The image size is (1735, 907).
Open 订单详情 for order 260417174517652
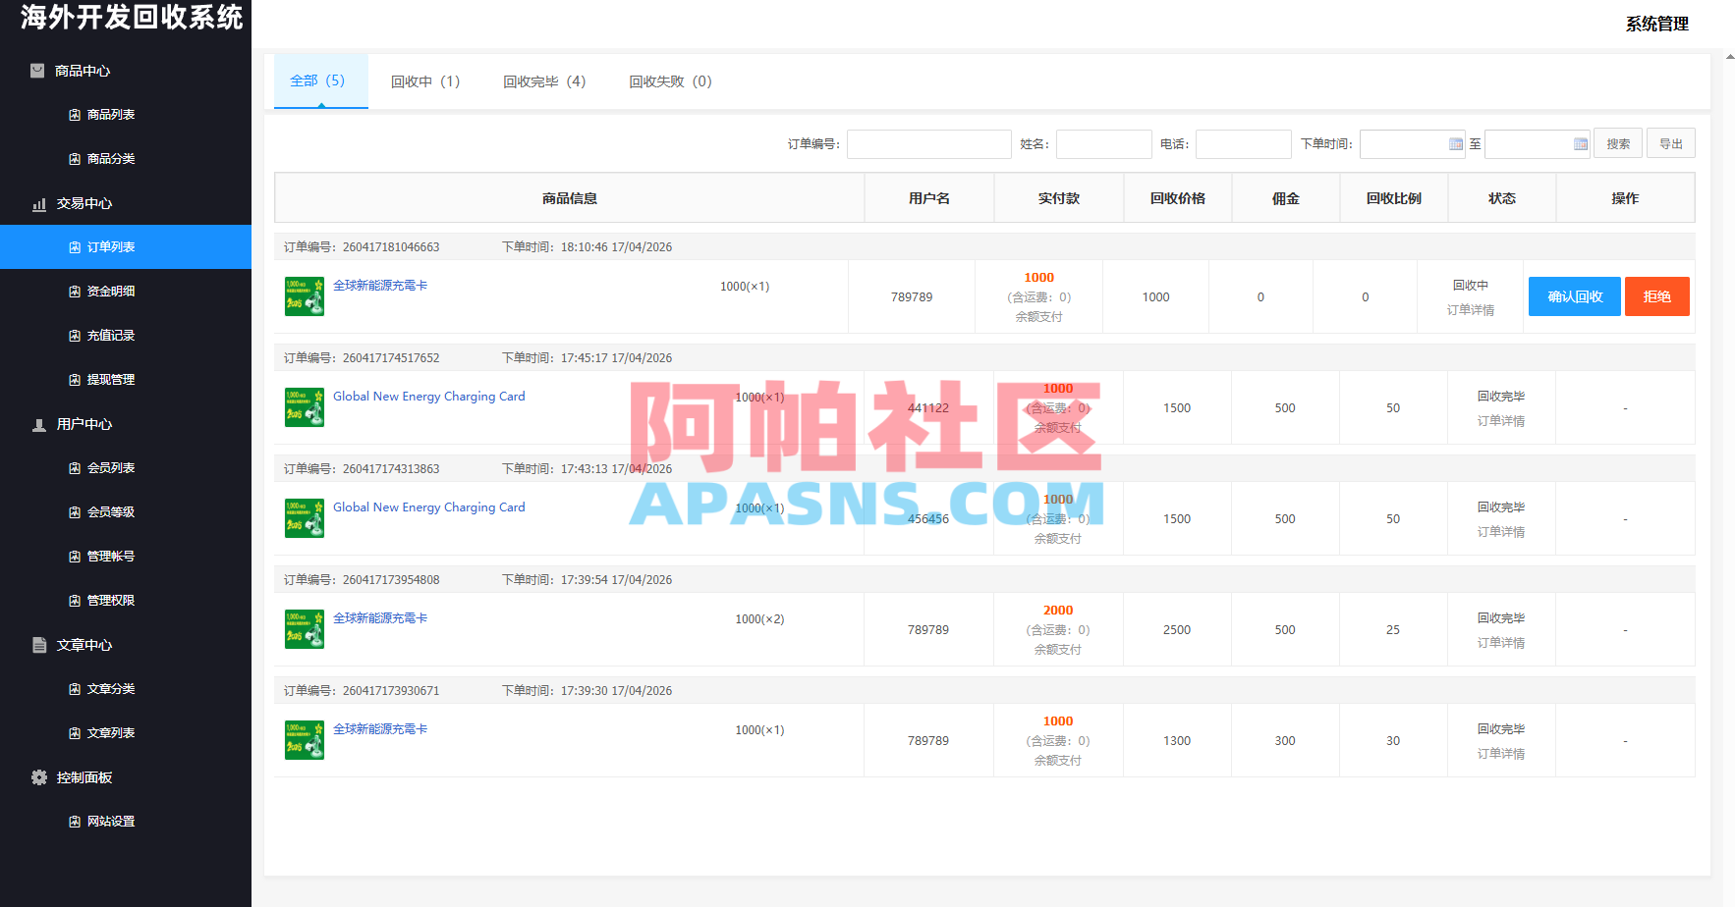tap(1501, 421)
